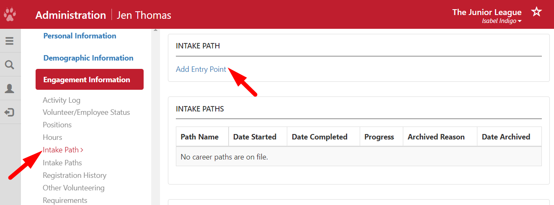Go to Activity Log
554x205 pixels.
click(x=62, y=100)
